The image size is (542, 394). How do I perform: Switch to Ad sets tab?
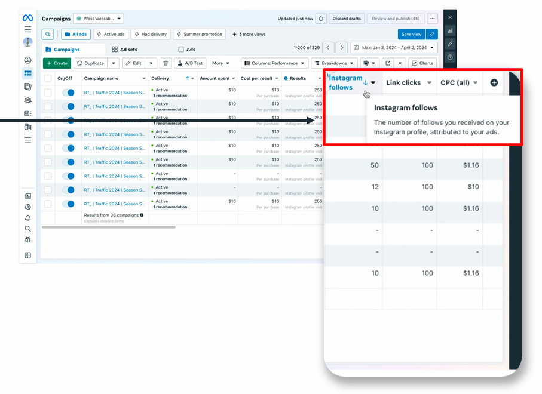coord(124,50)
